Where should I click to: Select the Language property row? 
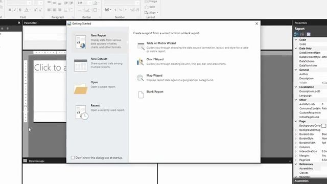click(x=311, y=96)
